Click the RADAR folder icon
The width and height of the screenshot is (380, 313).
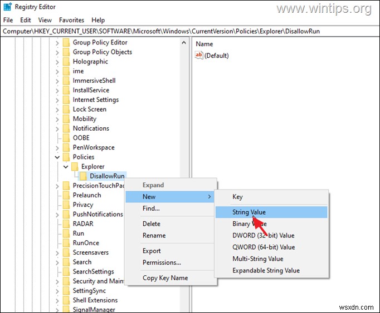coord(66,223)
